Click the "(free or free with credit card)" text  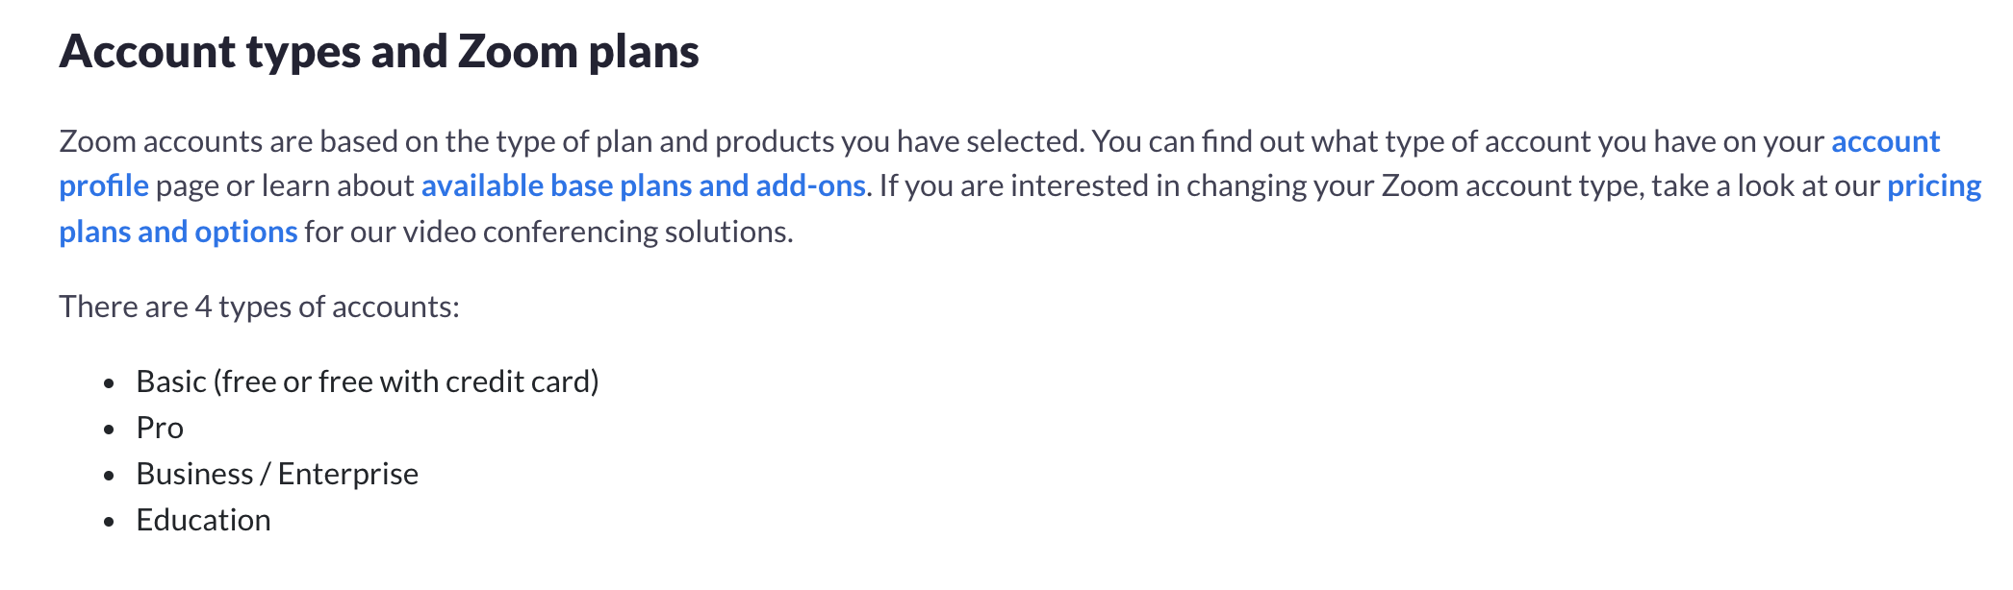406,381
